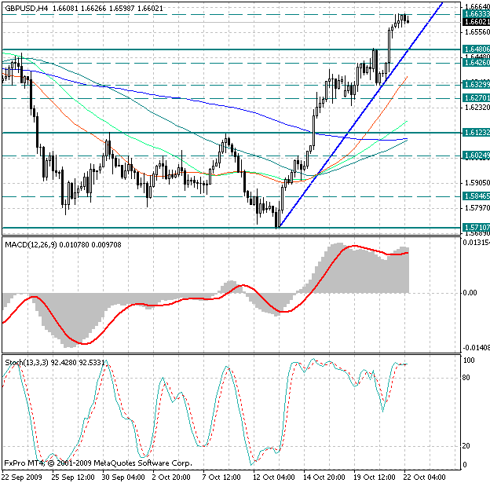Select the Stochastic 100 axis value
The width and height of the screenshot is (490, 483).
click(469, 360)
